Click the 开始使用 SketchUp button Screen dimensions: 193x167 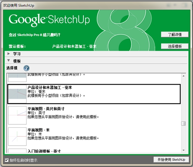tap(171, 160)
